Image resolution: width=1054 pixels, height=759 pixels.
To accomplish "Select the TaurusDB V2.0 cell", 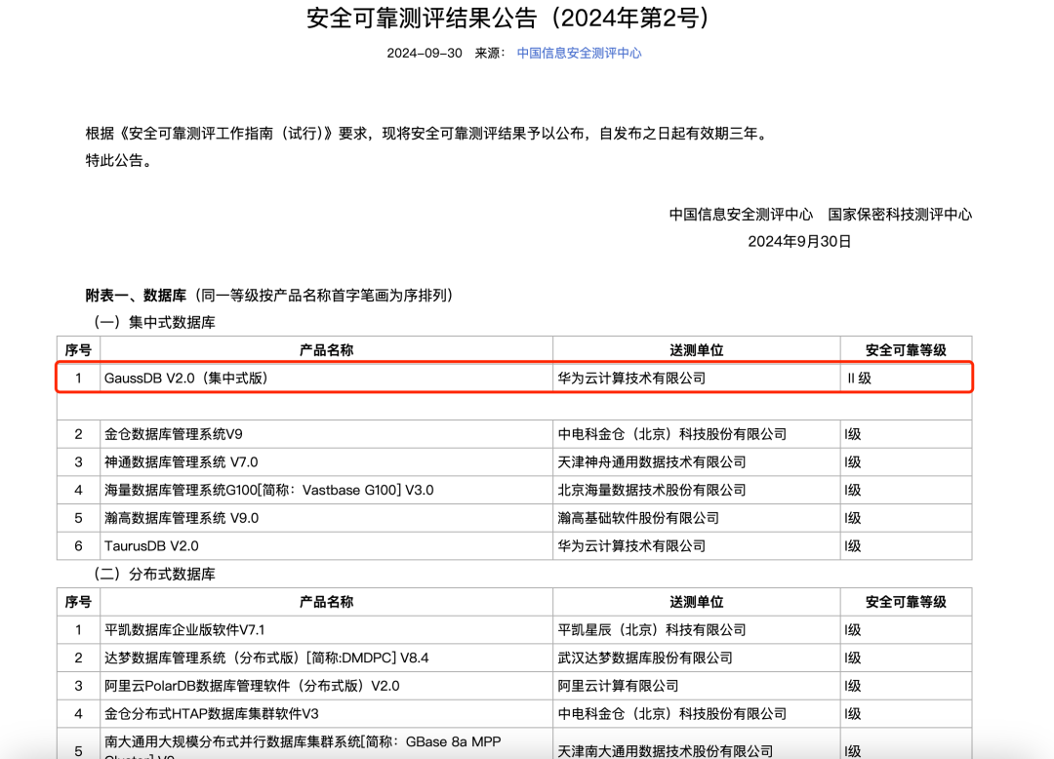I will pos(327,546).
